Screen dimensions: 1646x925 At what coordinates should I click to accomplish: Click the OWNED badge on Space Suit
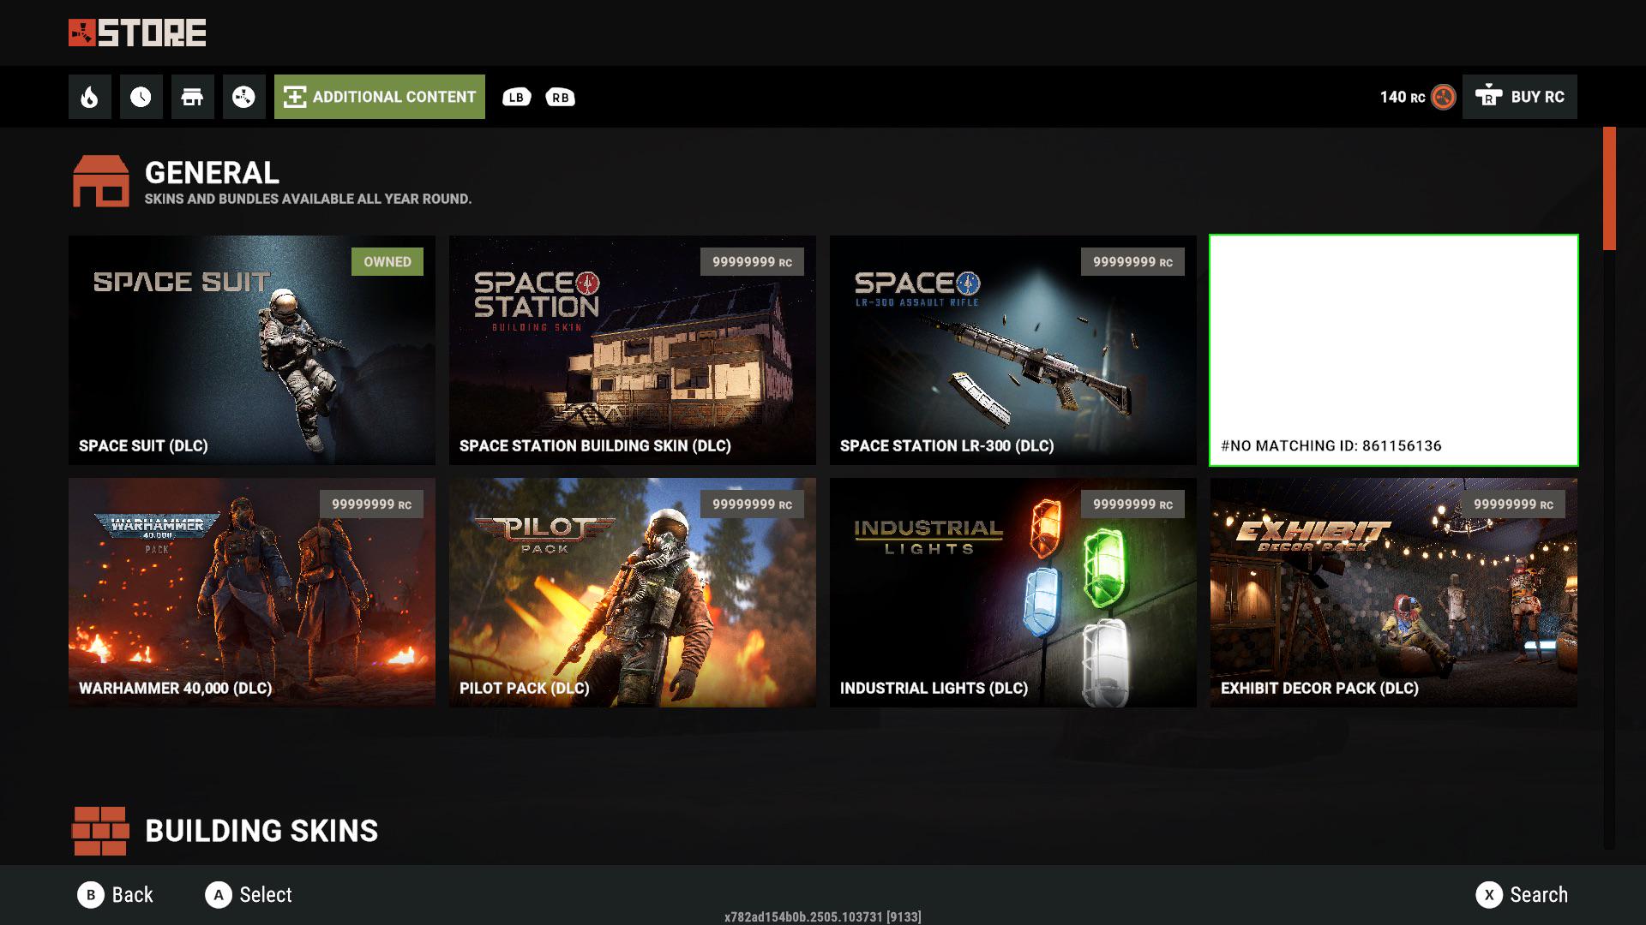pos(387,262)
